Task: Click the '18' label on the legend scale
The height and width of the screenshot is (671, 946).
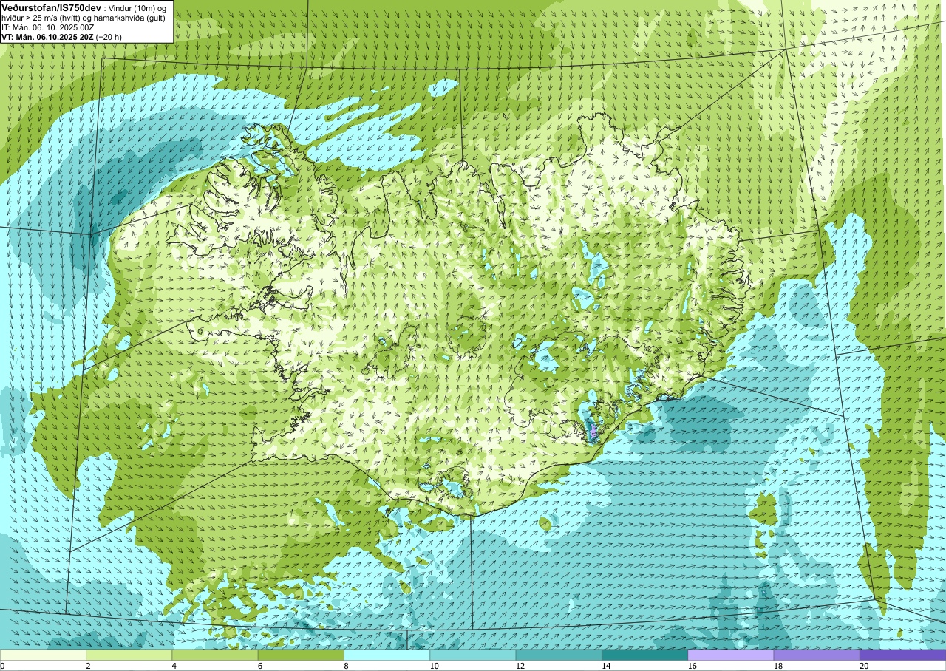Action: click(778, 666)
